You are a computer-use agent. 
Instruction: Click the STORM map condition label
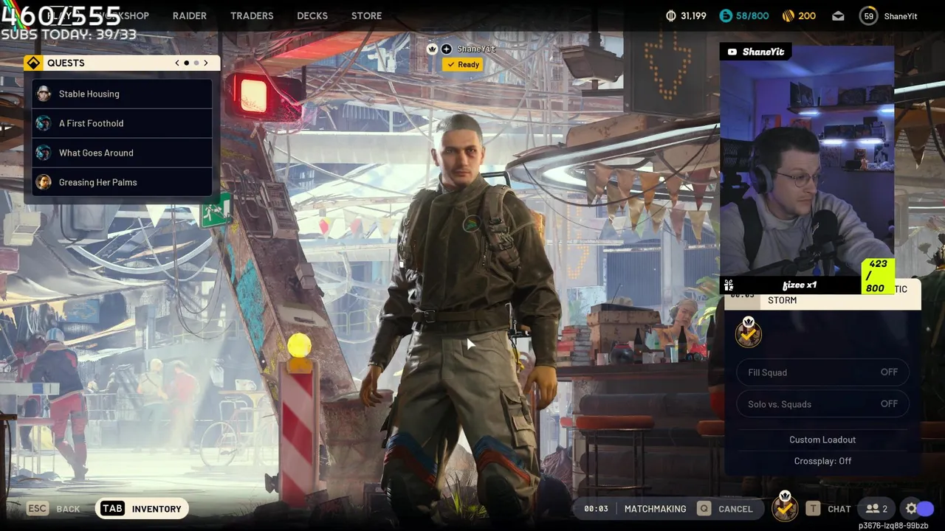[x=783, y=300]
